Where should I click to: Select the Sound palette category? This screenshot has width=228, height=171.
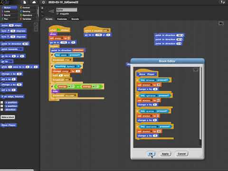[9, 15]
